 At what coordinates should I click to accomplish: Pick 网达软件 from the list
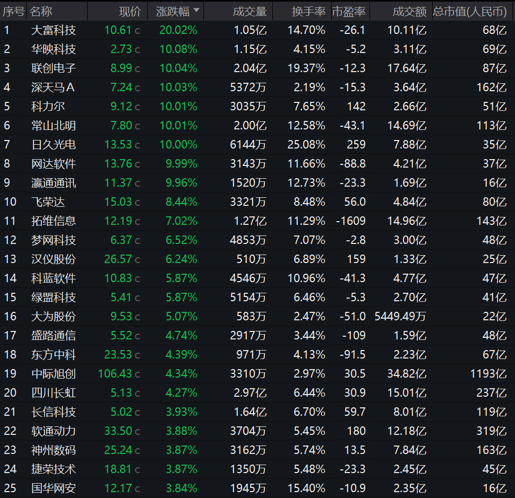[54, 163]
